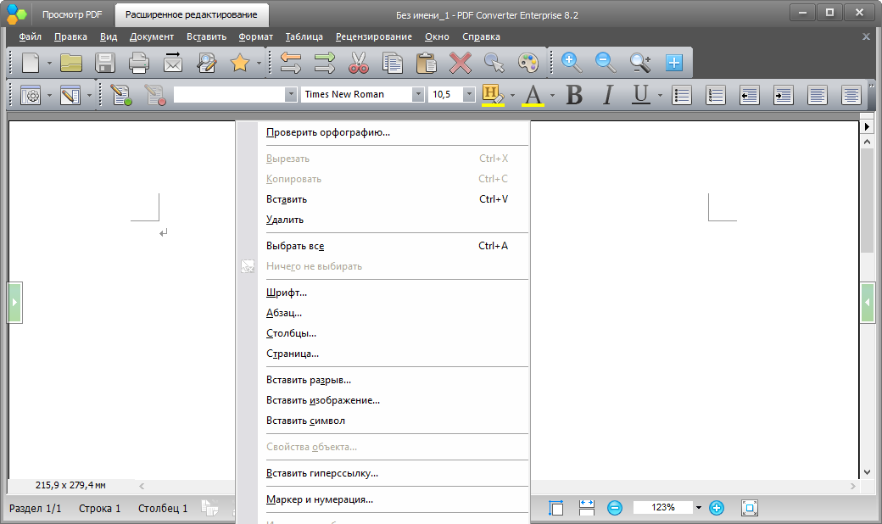Open a file with the folder icon
This screenshot has width=882, height=524.
click(71, 63)
